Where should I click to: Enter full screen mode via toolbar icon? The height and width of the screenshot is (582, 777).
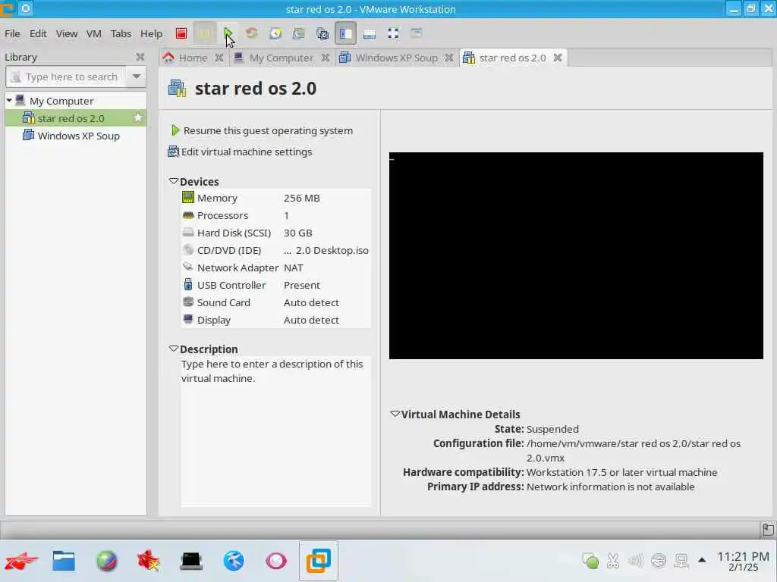[393, 33]
